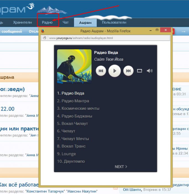Skip to next station in player
The width and height of the screenshot is (189, 194).
pos(128,71)
